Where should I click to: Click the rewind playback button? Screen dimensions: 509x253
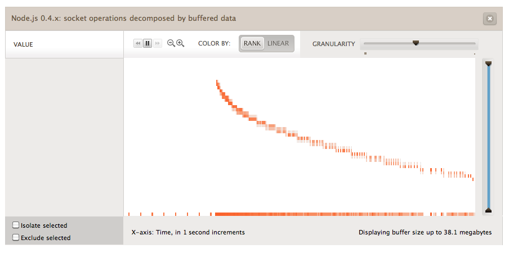point(138,43)
